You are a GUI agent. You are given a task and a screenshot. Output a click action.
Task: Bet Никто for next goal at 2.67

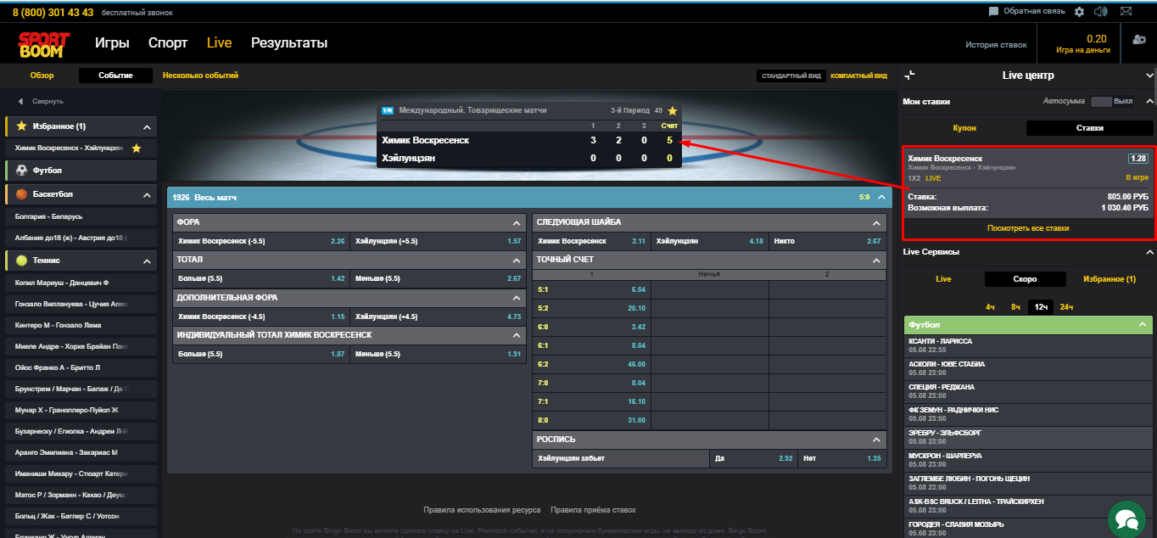pyautogui.click(x=828, y=241)
